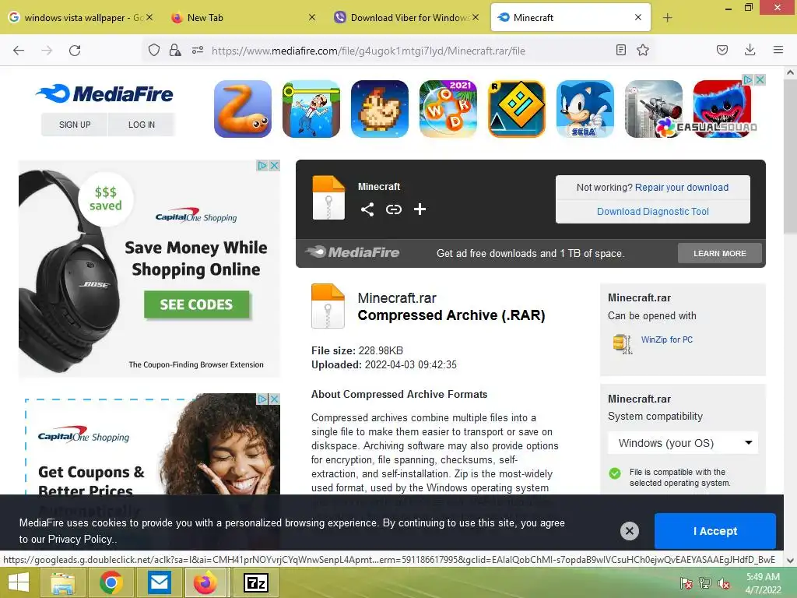The width and height of the screenshot is (797, 598).
Task: Open the WinZip for PC link
Action: point(666,339)
